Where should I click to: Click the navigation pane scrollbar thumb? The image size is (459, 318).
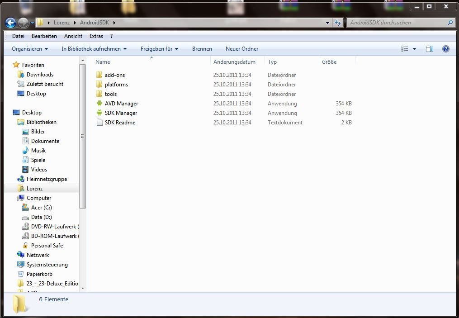point(83,136)
